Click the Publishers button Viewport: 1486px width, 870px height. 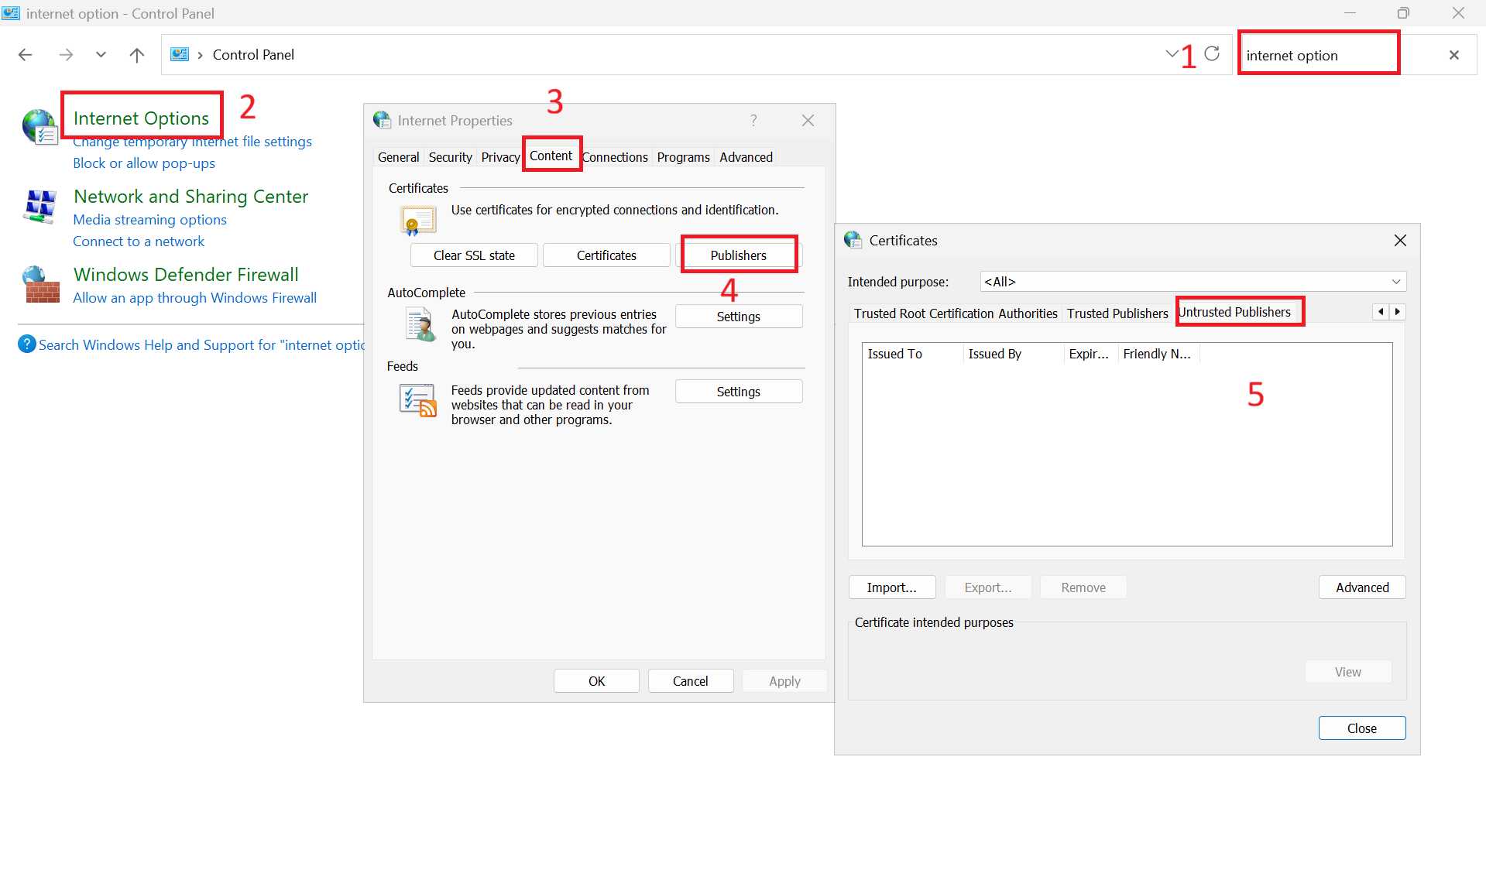739,255
